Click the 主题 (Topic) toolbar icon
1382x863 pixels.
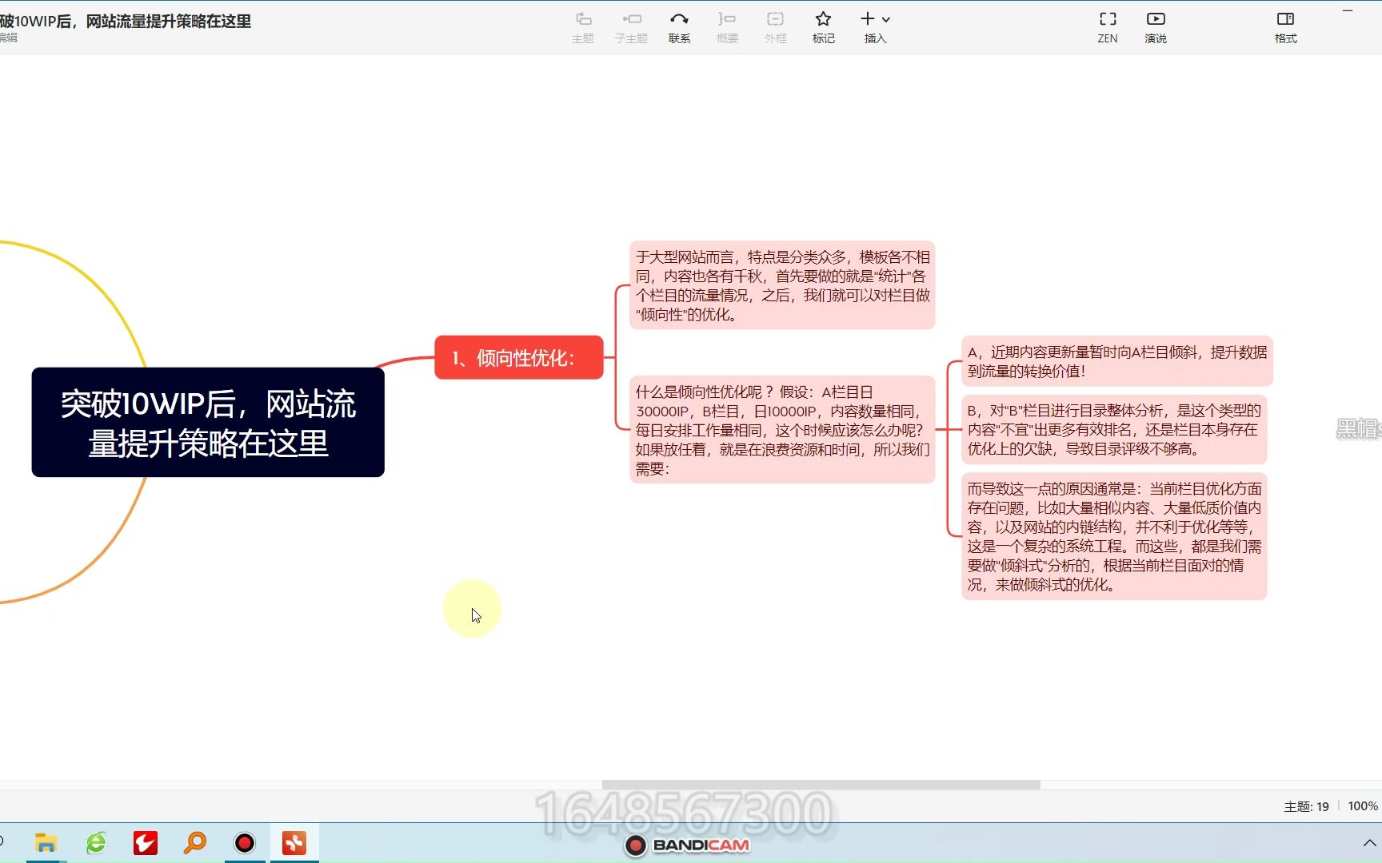(x=583, y=27)
